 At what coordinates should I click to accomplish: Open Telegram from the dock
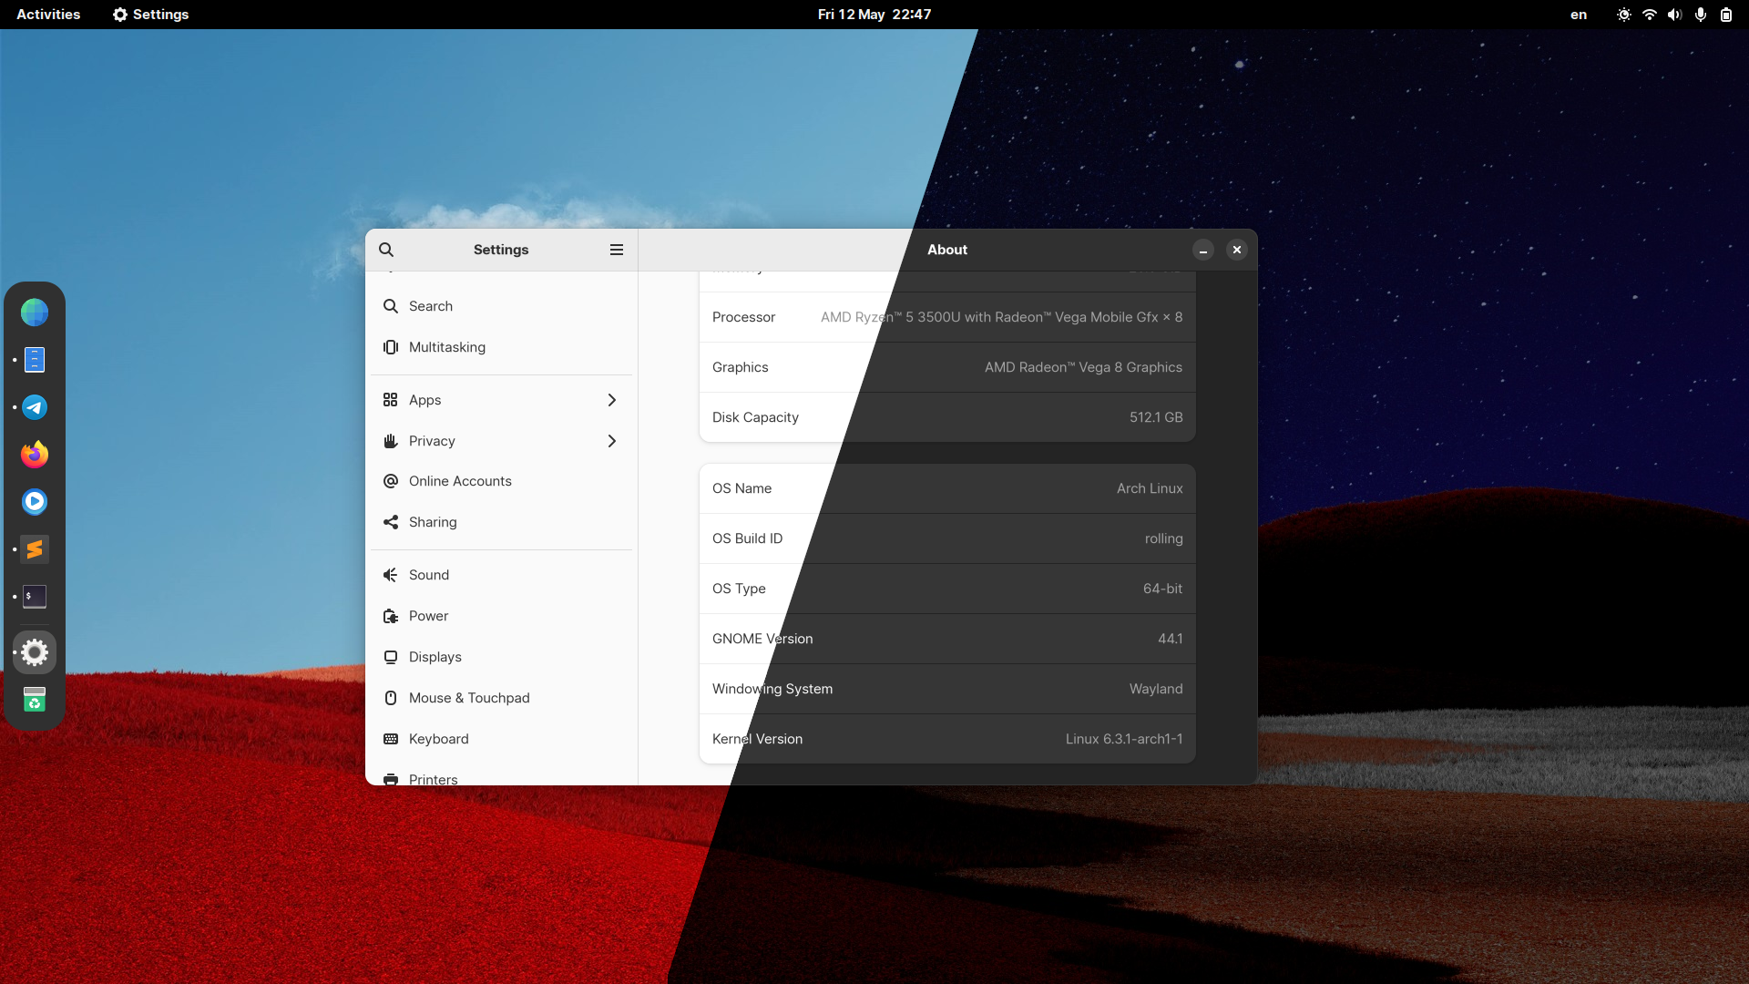coord(35,407)
